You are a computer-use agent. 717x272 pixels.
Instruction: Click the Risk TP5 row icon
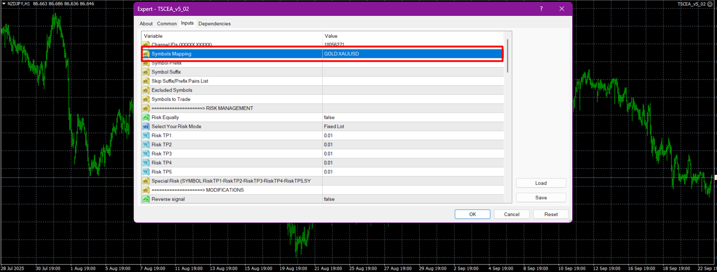(146, 172)
